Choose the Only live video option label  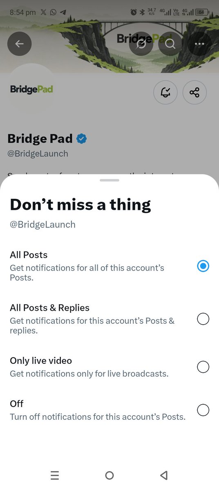[41, 361]
